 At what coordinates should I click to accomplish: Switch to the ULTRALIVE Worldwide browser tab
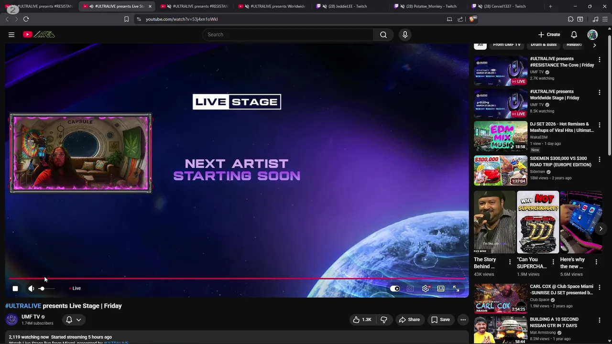click(x=273, y=6)
